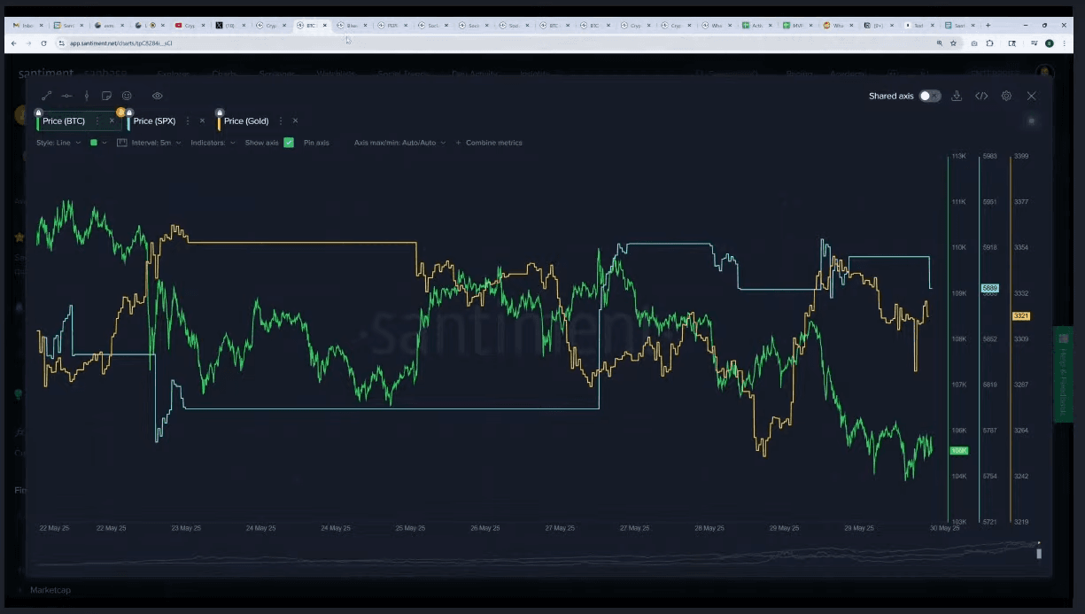The image size is (1085, 614).
Task: Open the Axis max/min Auto/Auto dropdown
Action: click(x=399, y=143)
